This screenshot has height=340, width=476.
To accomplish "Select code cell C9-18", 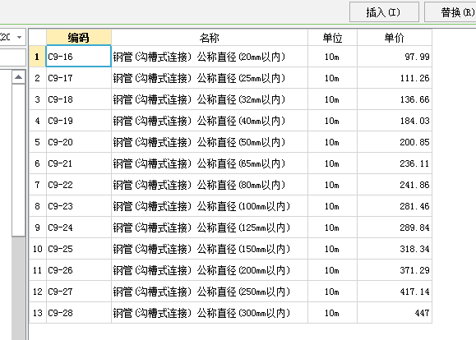I will coord(79,99).
